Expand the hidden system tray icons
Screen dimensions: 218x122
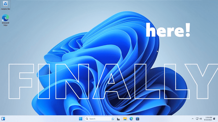[x=193, y=119]
